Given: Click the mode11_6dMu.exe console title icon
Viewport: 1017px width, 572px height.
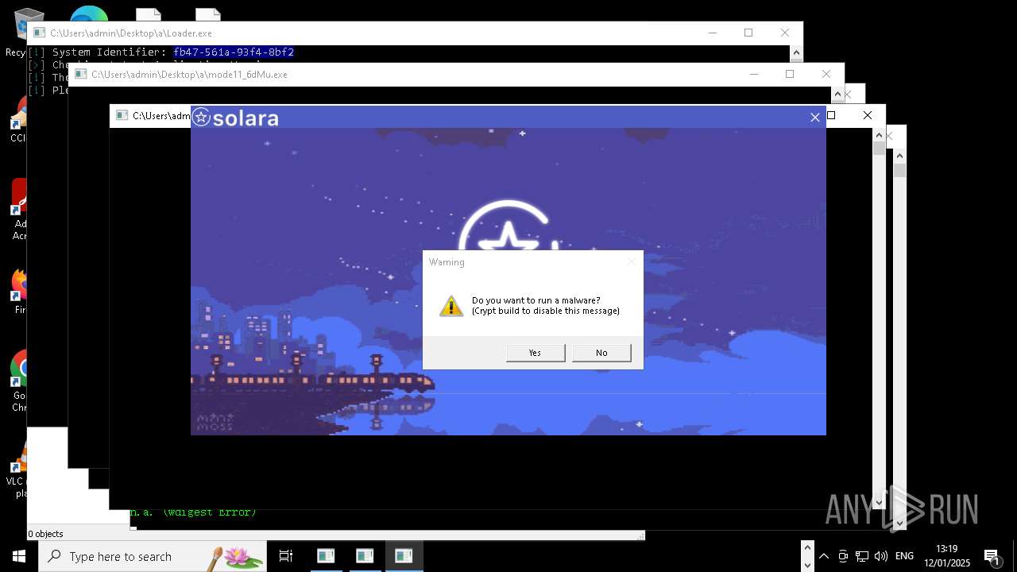Looking at the screenshot, I should 80,74.
